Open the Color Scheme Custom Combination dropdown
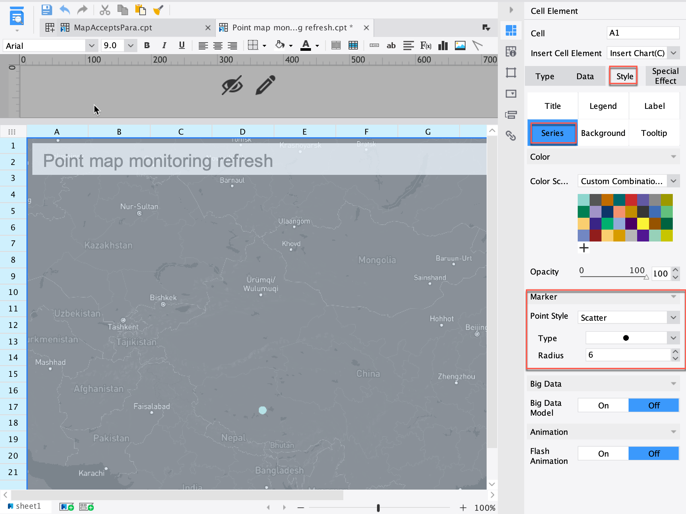This screenshot has width=686, height=514. pos(628,181)
